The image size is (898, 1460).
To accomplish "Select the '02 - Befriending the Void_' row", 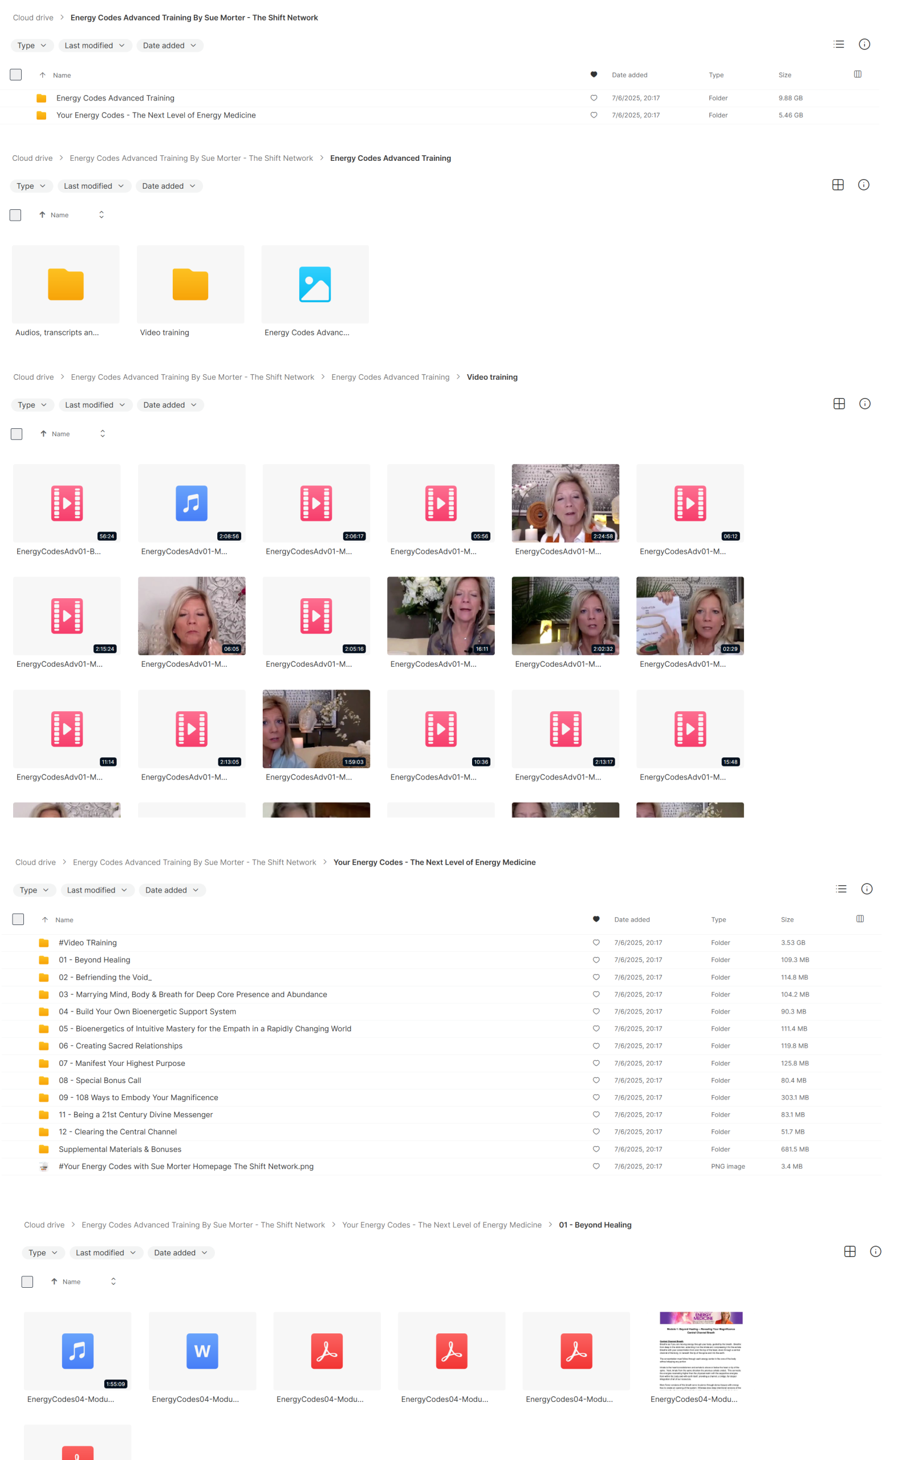I will tap(441, 977).
